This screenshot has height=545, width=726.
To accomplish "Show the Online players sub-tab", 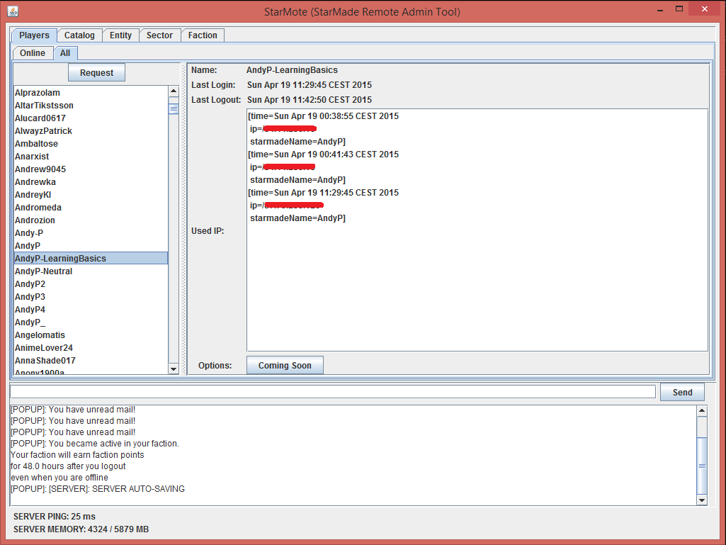I will pyautogui.click(x=33, y=53).
